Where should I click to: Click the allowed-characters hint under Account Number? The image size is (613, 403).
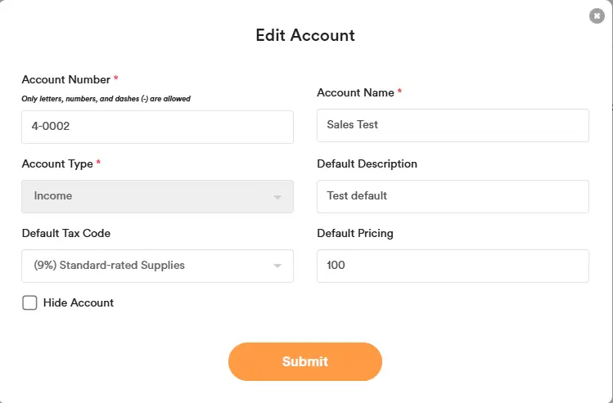(106, 99)
